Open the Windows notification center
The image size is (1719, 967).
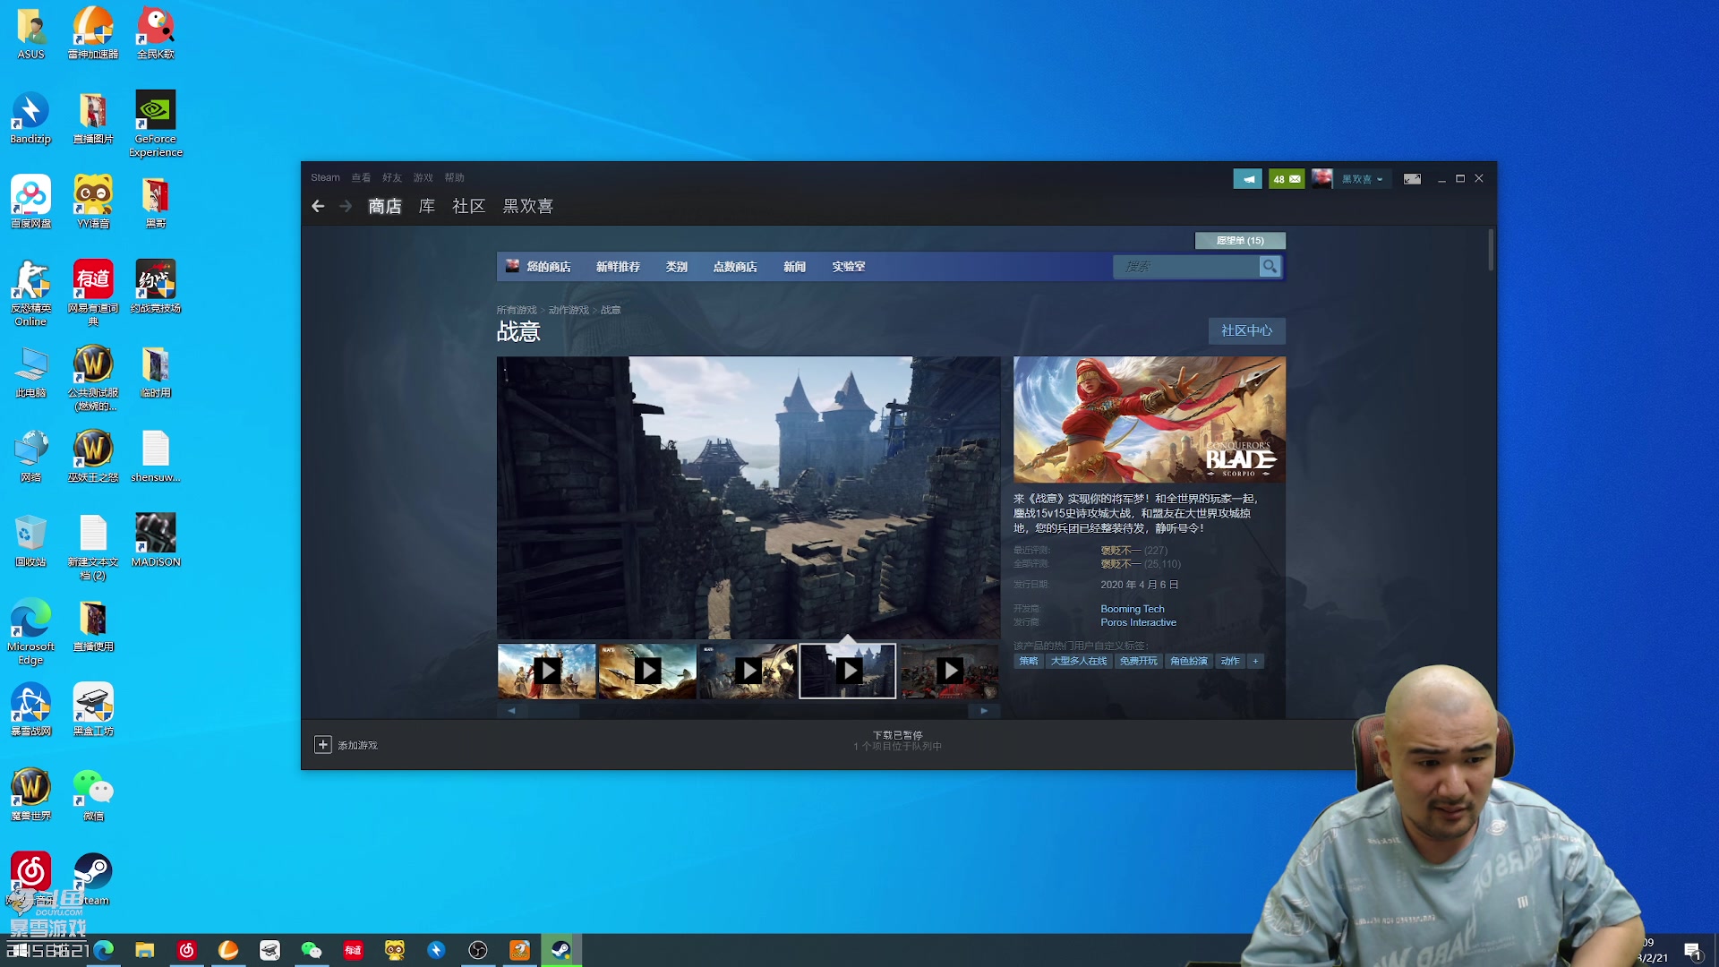pos(1693,951)
